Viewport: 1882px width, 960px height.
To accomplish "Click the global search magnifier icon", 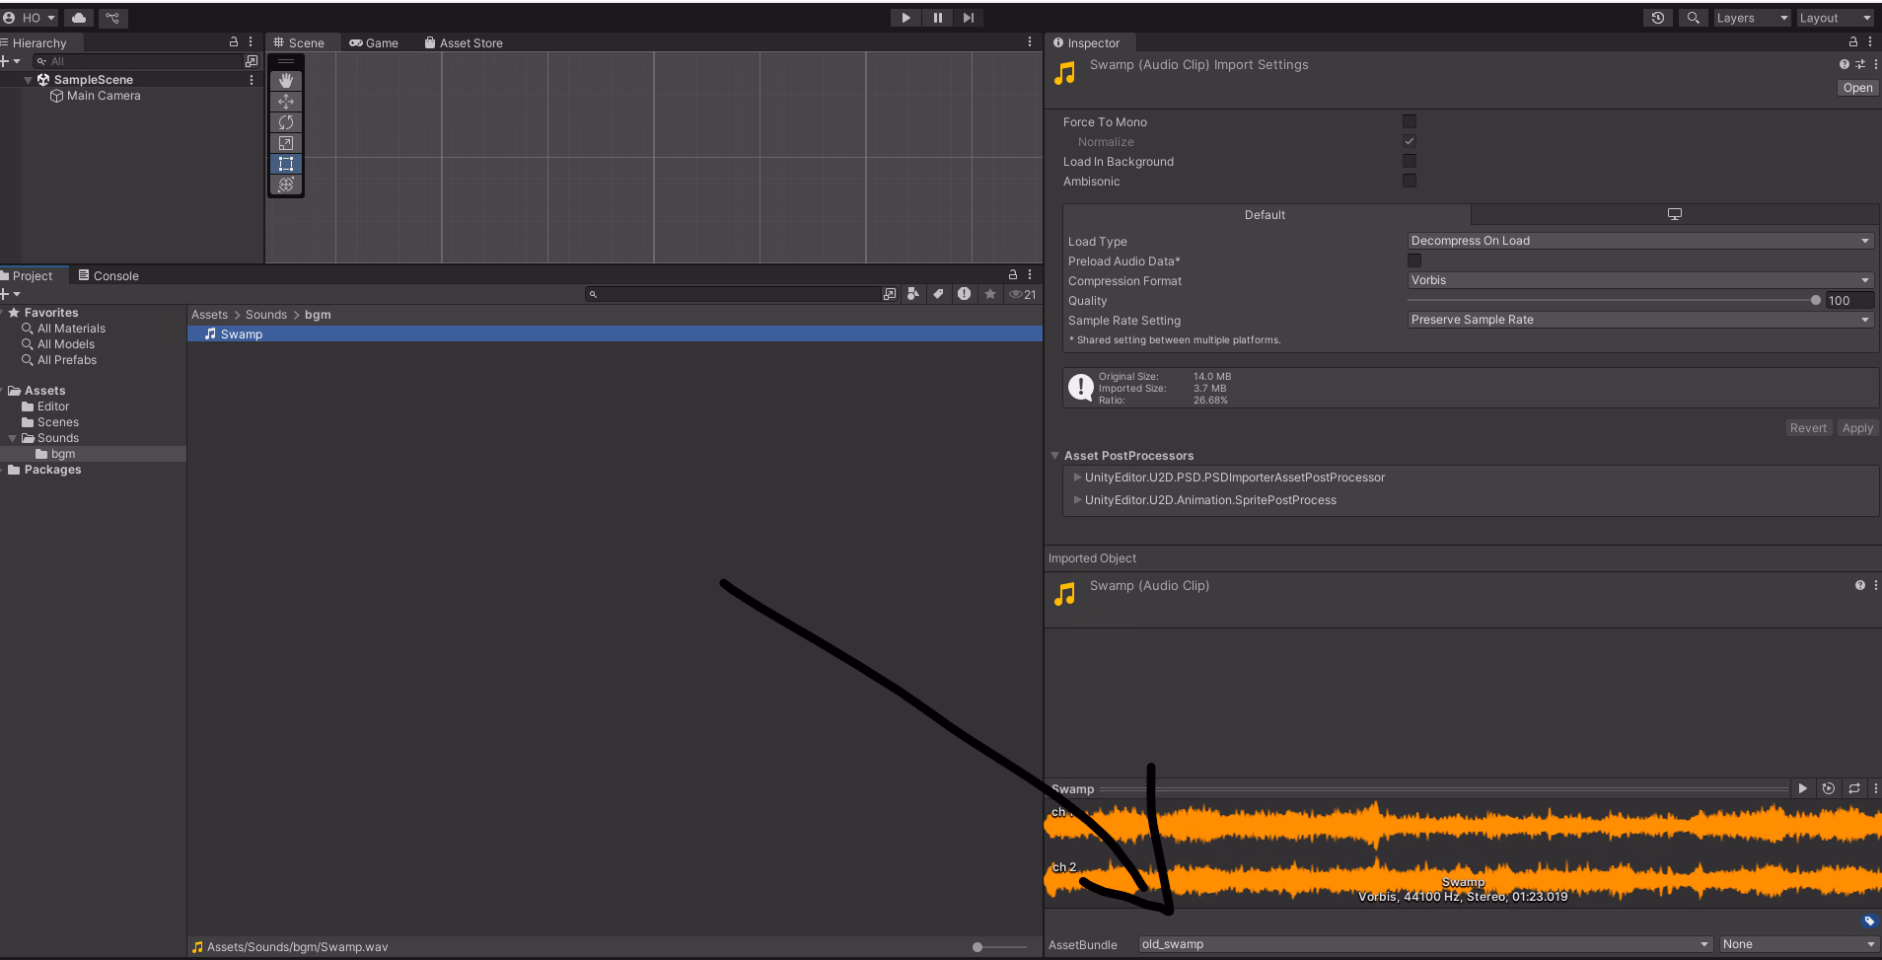I will tap(1694, 18).
